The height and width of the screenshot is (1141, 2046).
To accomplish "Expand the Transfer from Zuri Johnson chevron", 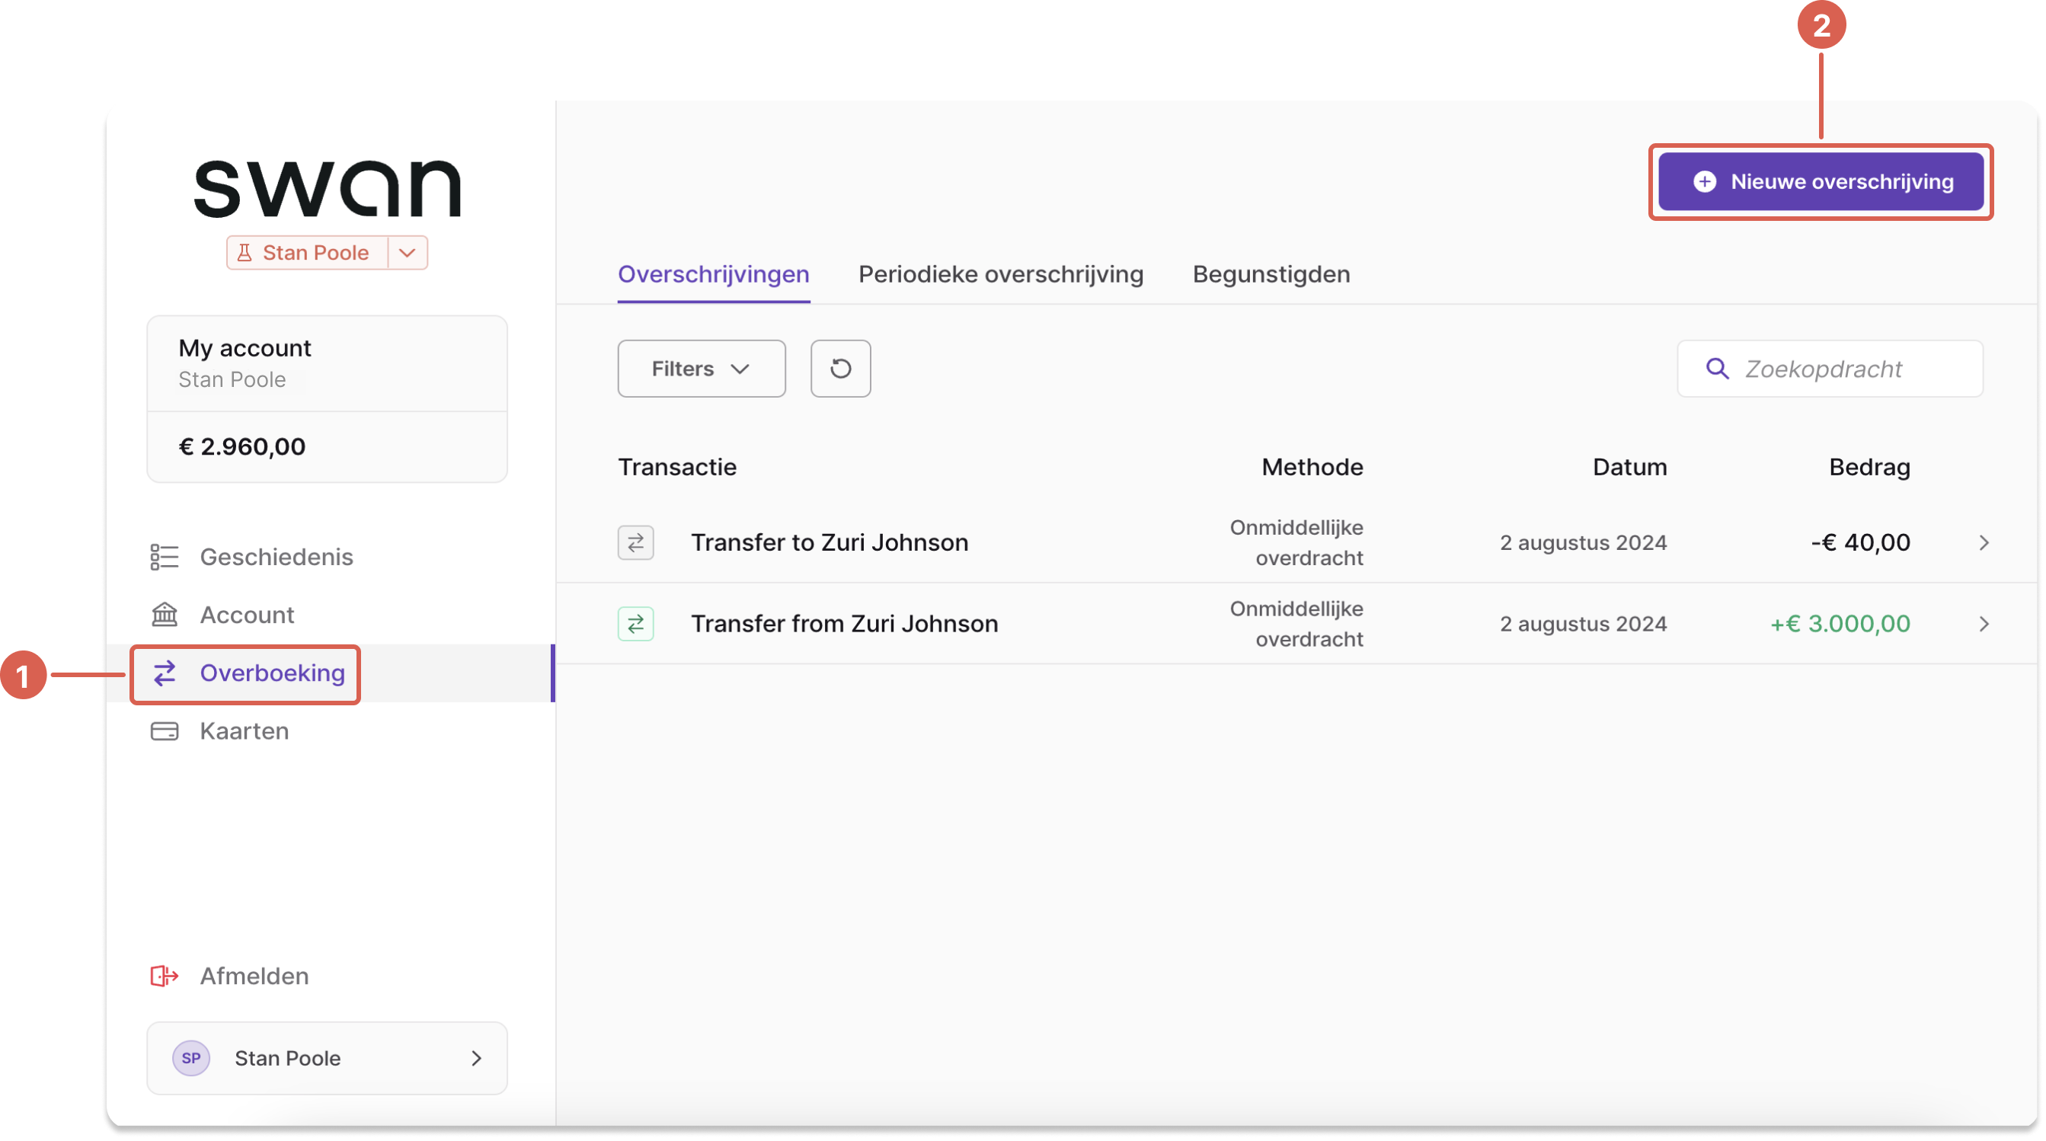I will (x=1985, y=624).
